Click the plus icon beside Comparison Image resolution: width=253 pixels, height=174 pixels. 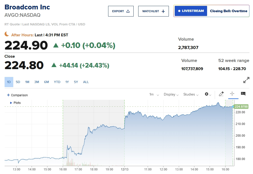coord(8,95)
